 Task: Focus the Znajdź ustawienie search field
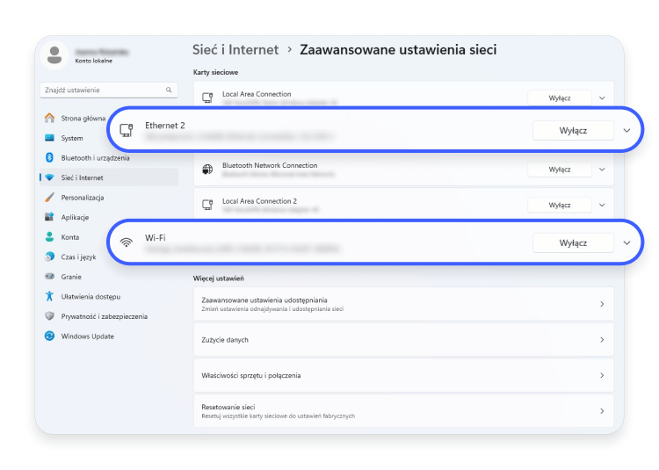(x=109, y=90)
